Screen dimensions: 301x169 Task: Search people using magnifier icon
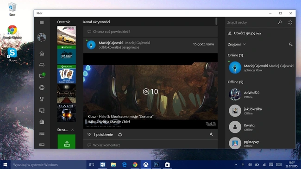pyautogui.click(x=280, y=23)
